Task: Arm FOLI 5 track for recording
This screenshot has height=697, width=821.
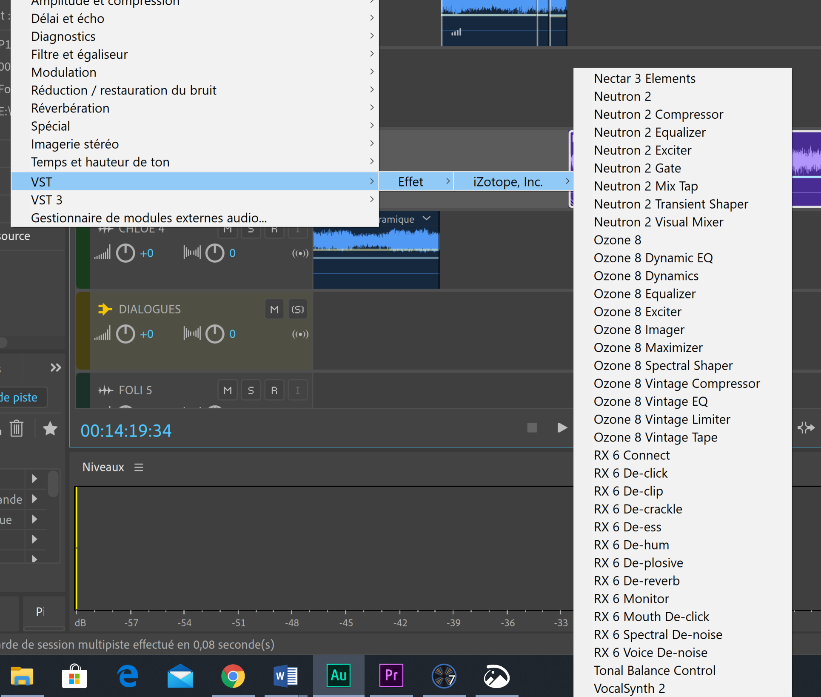Action: pyautogui.click(x=274, y=390)
